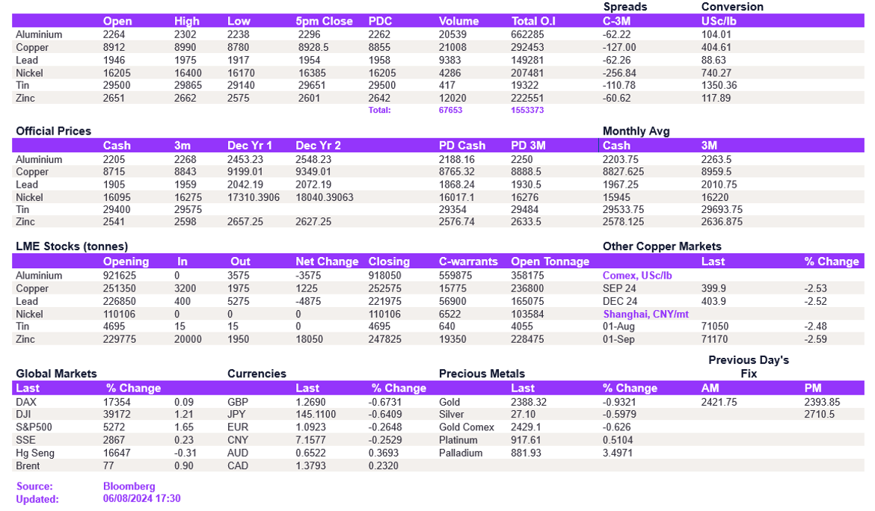Click the 'Previous Day's Fix' heading

(749, 367)
